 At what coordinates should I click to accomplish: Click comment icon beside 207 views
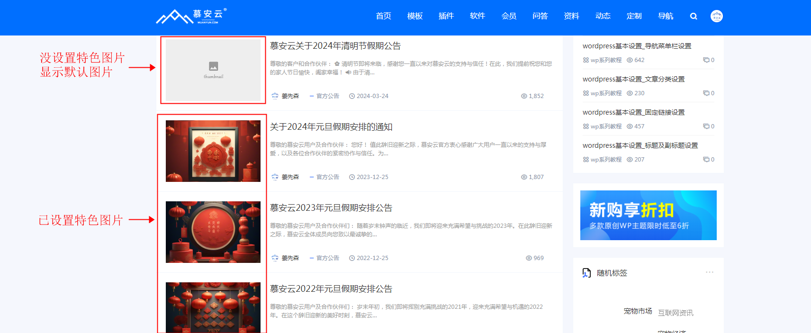[706, 160]
